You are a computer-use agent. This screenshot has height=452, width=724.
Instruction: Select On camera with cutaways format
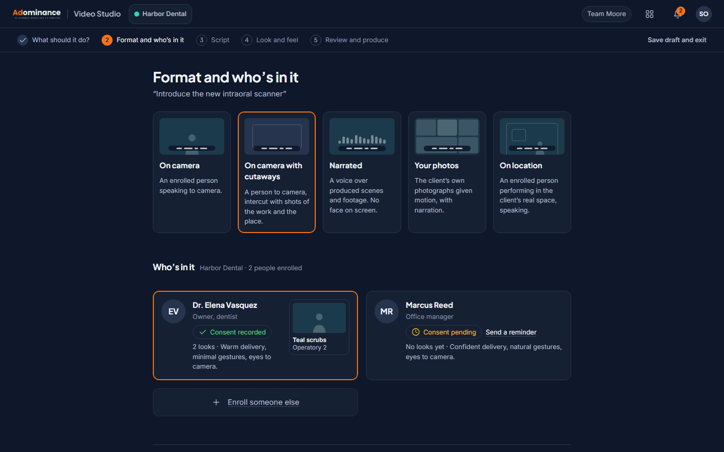pyautogui.click(x=277, y=172)
